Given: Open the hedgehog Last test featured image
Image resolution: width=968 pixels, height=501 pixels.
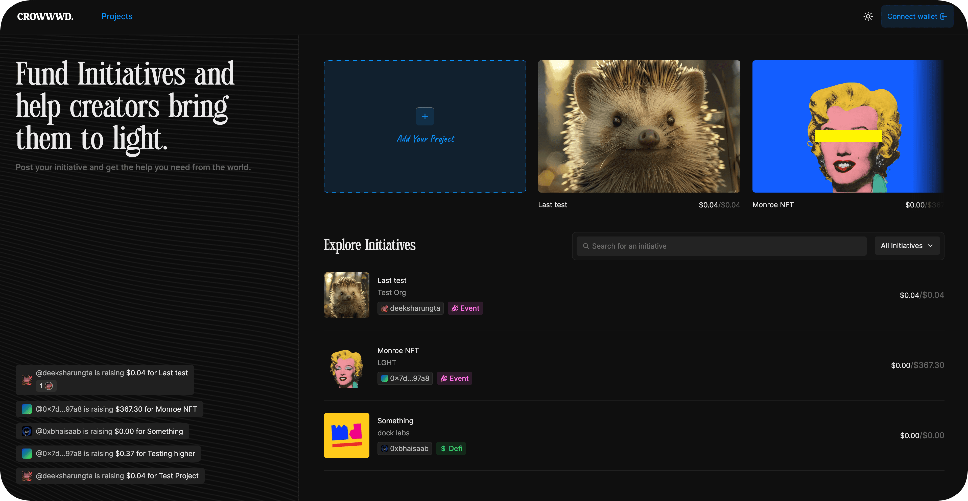Looking at the screenshot, I should (x=639, y=126).
